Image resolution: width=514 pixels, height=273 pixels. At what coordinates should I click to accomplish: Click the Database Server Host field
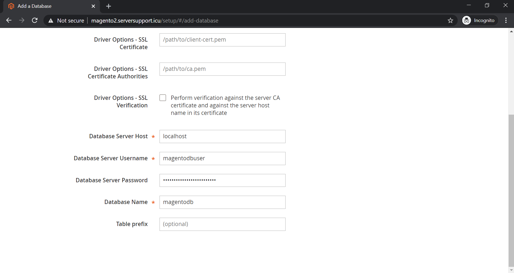tap(222, 136)
